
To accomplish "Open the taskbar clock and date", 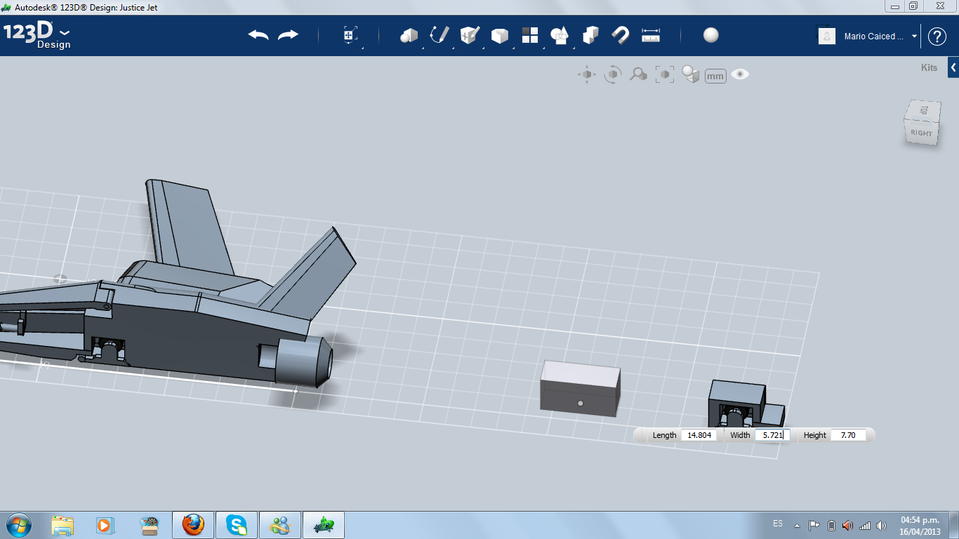I will tap(920, 525).
